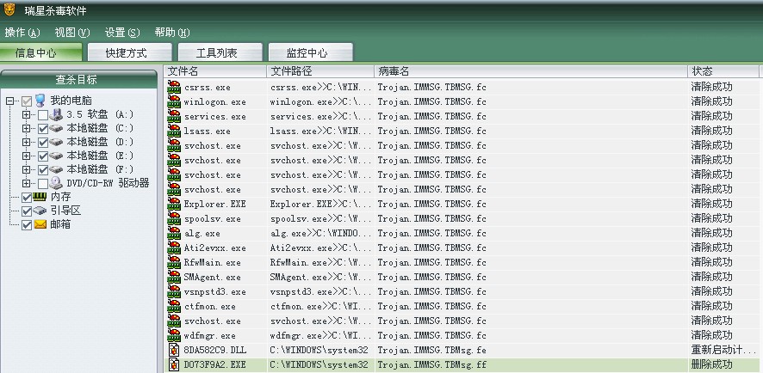Click the 3.5 floppy drive A: icon
The height and width of the screenshot is (373, 763).
pyautogui.click(x=57, y=114)
